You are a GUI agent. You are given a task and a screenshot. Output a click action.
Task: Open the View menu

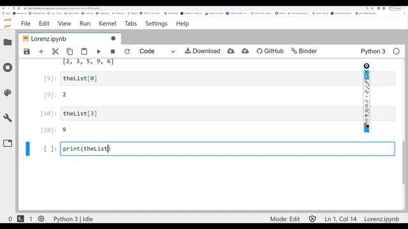click(x=64, y=24)
